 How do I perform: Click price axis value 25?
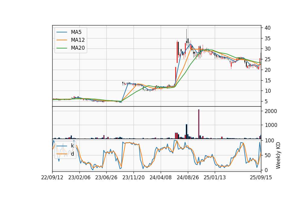[268, 60]
